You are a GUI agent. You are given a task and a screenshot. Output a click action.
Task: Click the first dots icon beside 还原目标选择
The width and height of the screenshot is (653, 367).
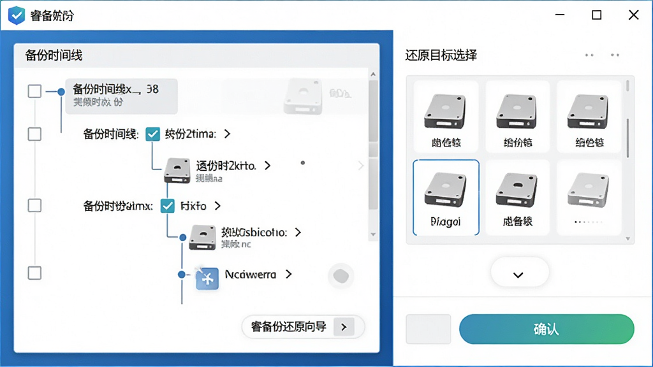589,55
